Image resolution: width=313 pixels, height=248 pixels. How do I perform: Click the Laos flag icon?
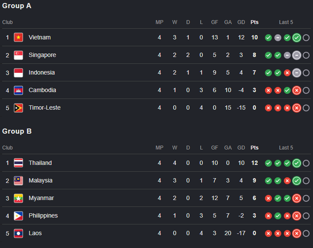pos(18,233)
